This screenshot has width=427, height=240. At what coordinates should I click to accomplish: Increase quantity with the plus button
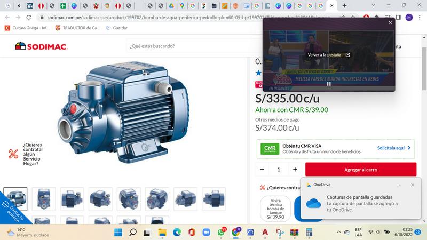coord(295,170)
